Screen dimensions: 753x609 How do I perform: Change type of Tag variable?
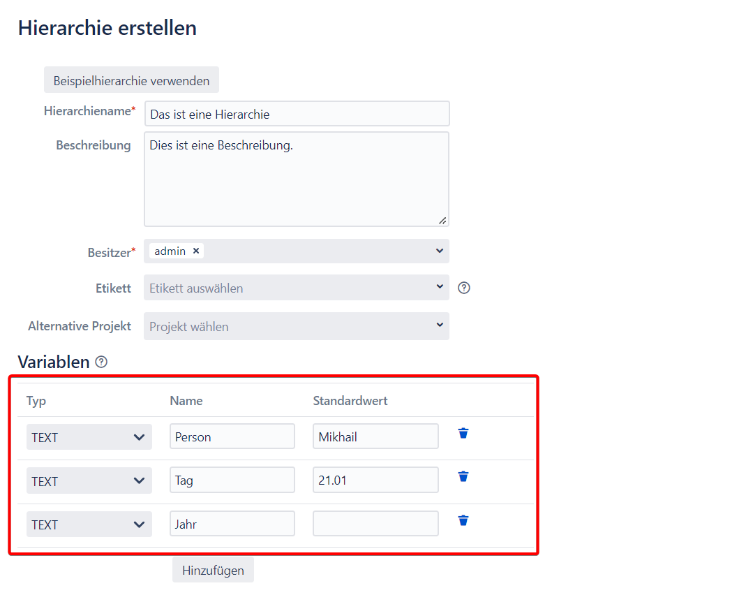pyautogui.click(x=89, y=480)
